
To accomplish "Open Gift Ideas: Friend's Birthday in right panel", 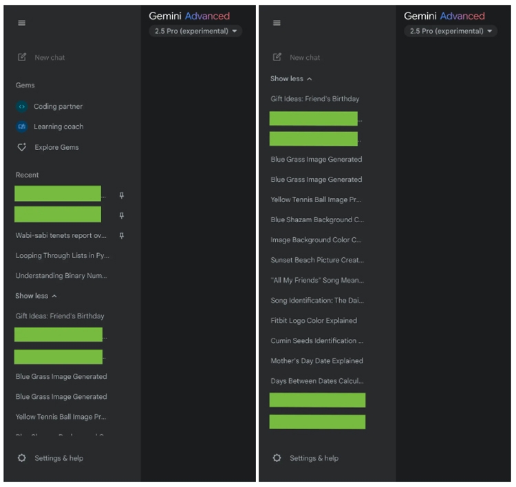I will point(315,99).
